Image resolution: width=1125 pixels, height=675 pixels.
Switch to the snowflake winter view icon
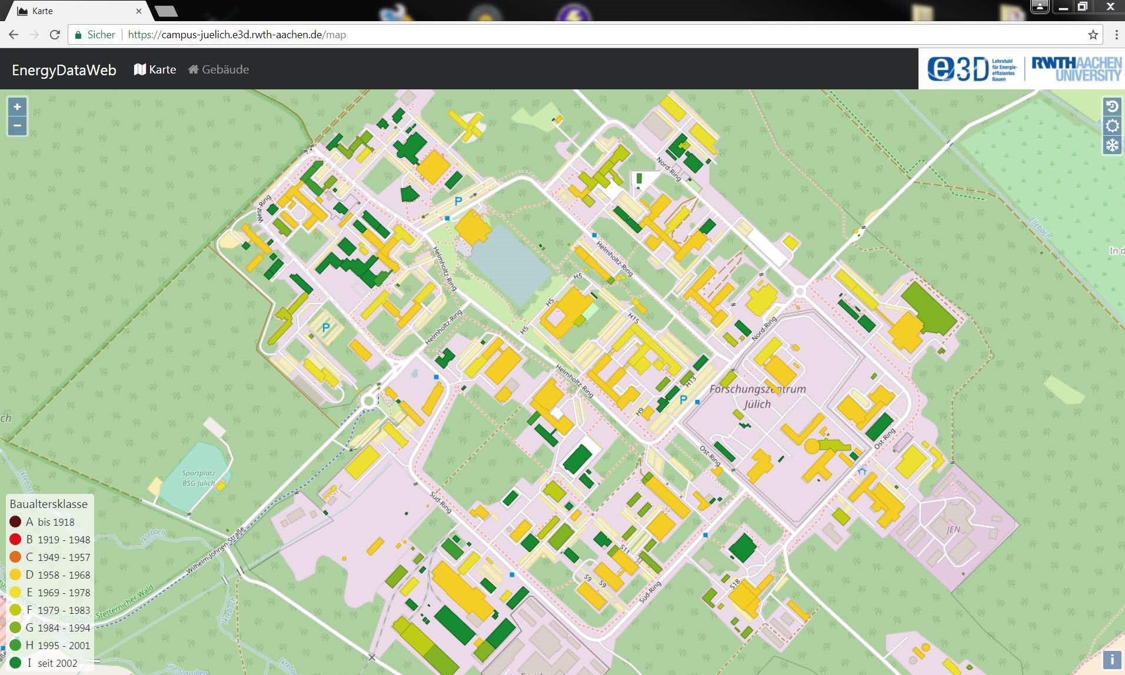coord(1112,145)
